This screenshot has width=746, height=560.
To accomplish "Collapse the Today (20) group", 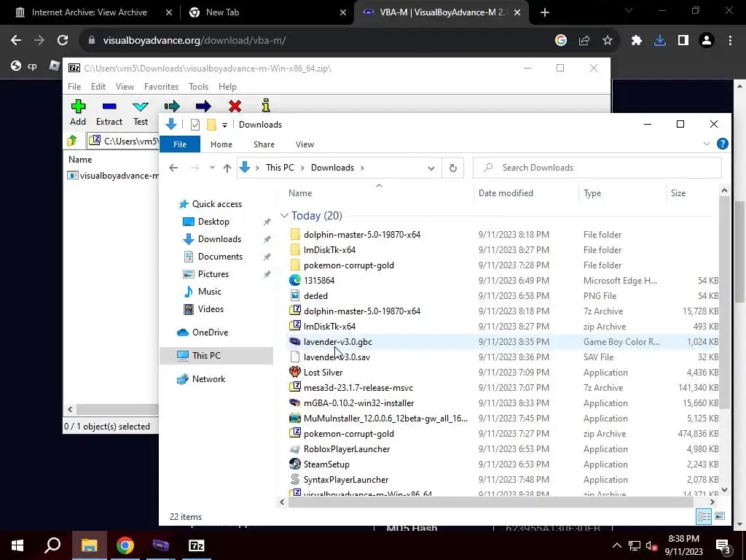I will pos(284,216).
